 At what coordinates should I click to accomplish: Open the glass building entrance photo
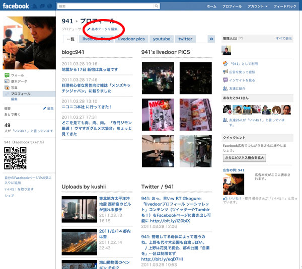[196, 151]
